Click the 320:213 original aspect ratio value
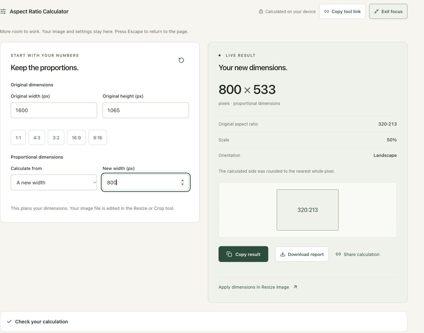 click(388, 124)
